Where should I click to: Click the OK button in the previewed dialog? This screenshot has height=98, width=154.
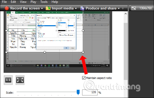(x=66, y=48)
